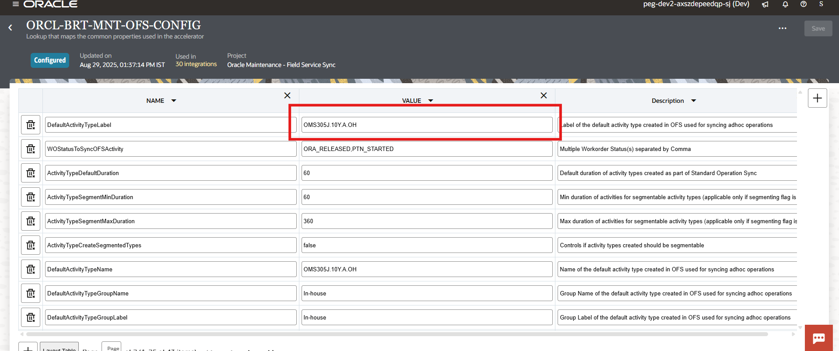Edit the DefaultActivityTypeGroupName name field

(171, 293)
